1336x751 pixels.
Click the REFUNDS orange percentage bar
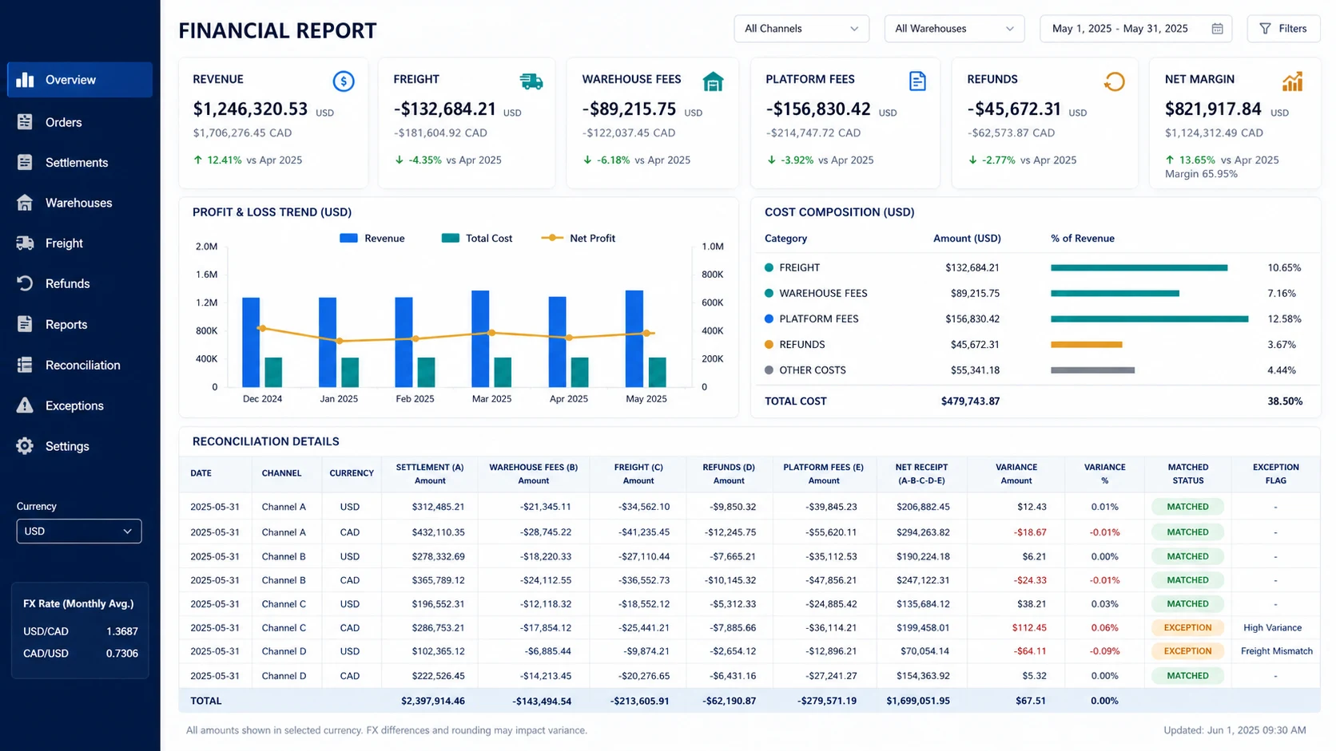1087,345
